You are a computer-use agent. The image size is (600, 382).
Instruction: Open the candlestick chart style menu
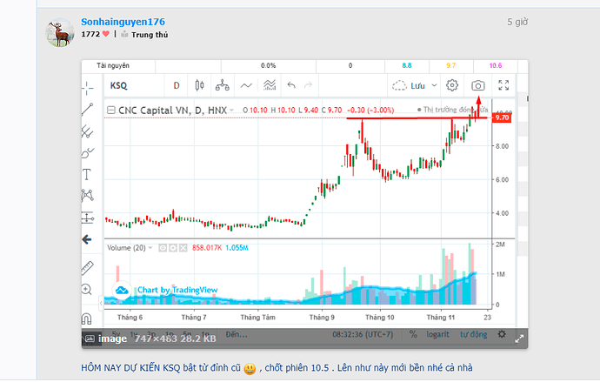point(199,85)
